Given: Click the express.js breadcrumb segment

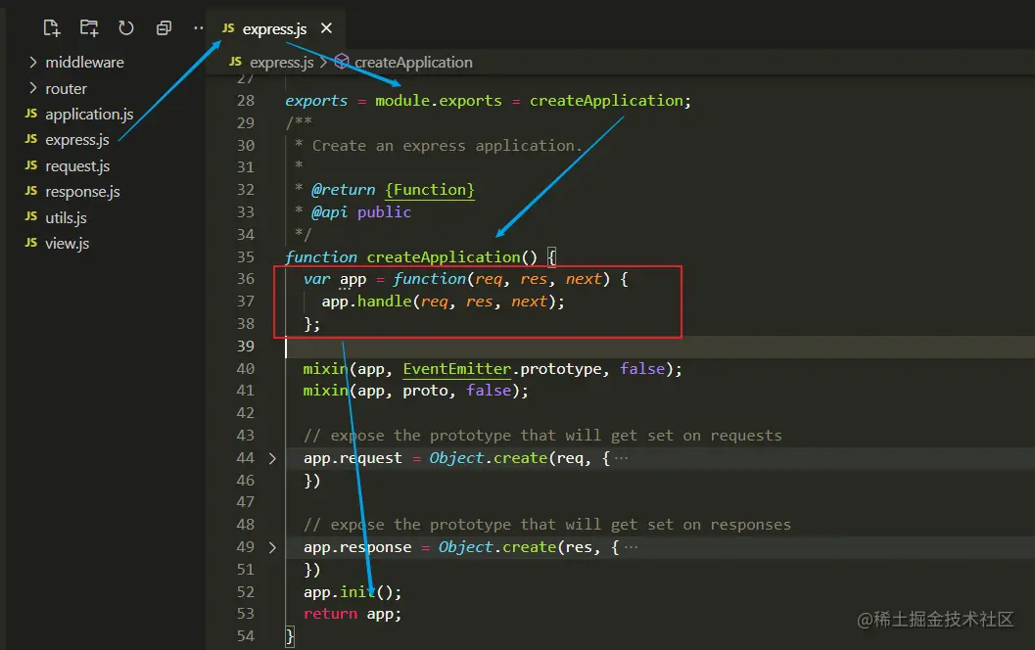Looking at the screenshot, I should pos(281,62).
